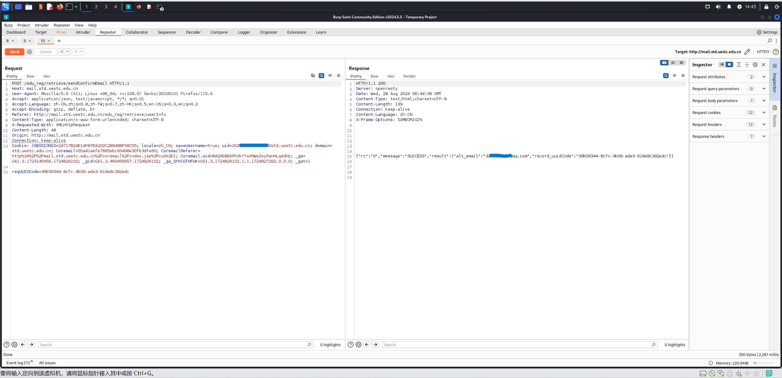Image resolution: width=782 pixels, height=378 pixels.
Task: Open the Logger tab
Action: tap(244, 32)
